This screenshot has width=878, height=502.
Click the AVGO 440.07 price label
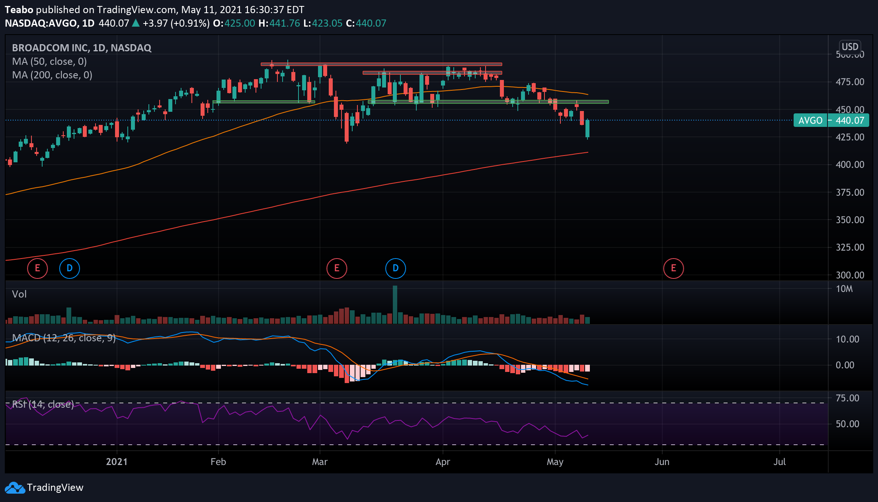pyautogui.click(x=831, y=120)
